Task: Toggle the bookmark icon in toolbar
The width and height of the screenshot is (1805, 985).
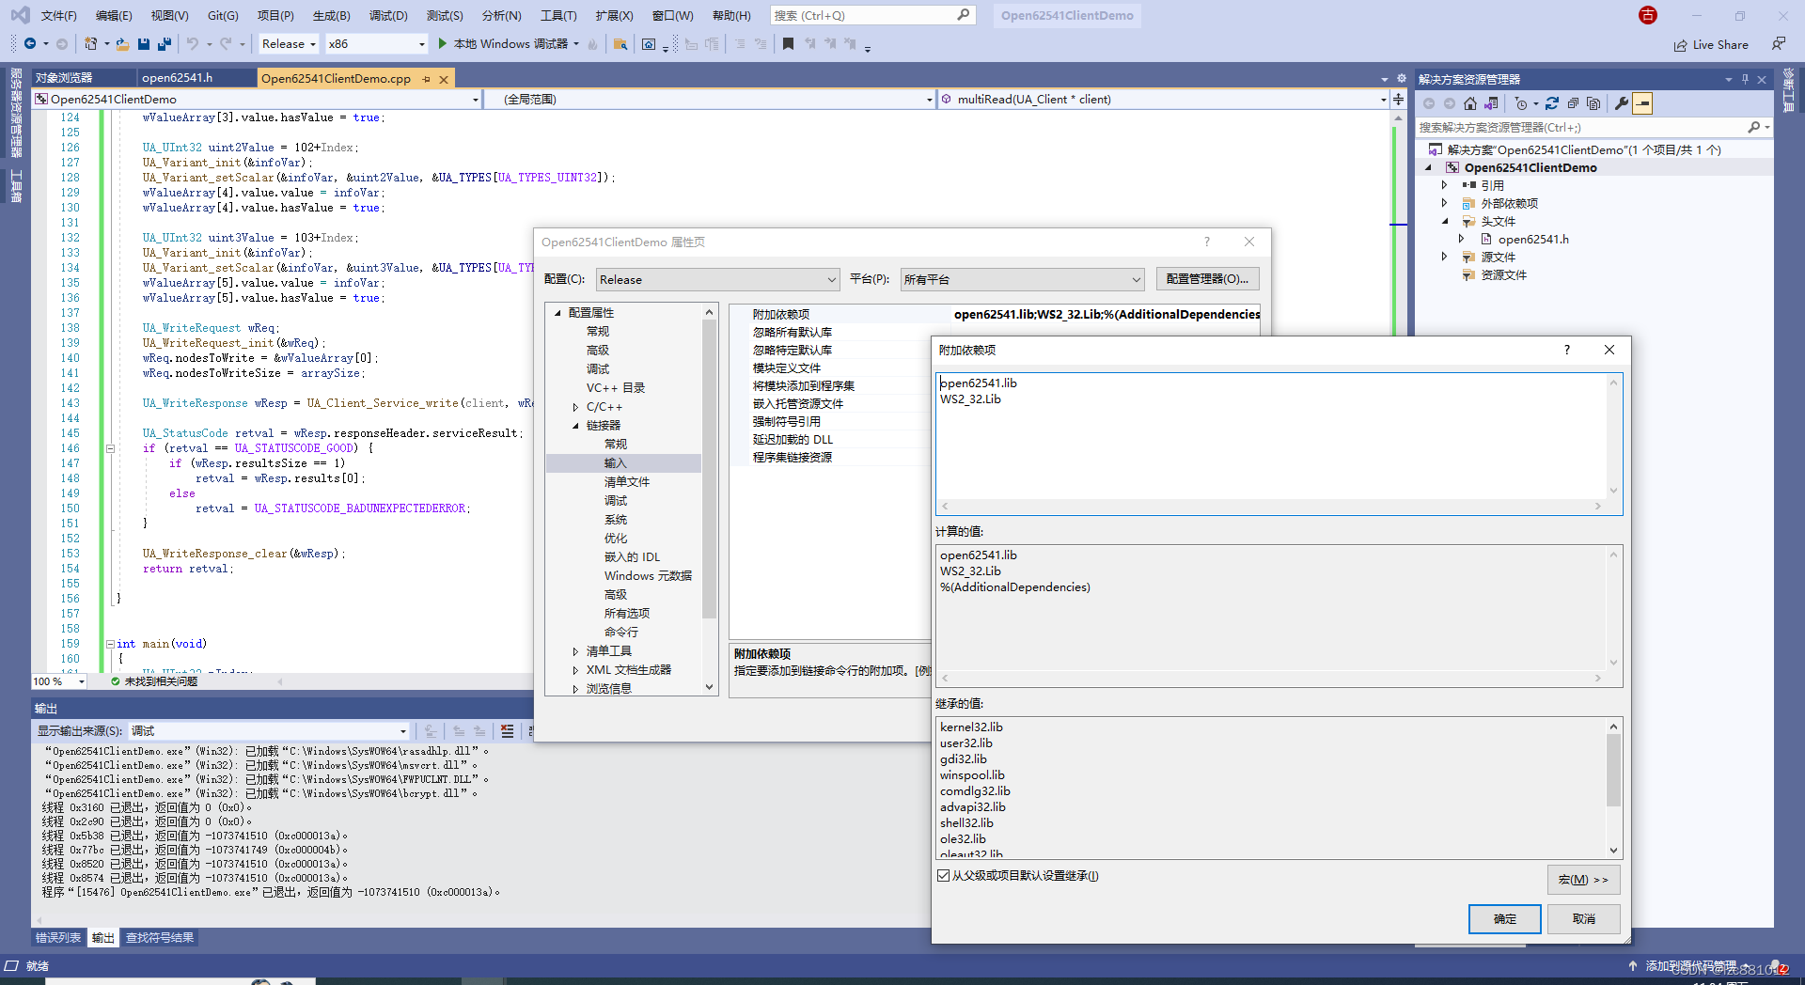Action: [788, 44]
